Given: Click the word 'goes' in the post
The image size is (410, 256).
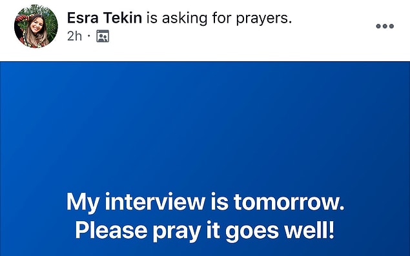Looking at the screenshot, I should click(252, 231).
